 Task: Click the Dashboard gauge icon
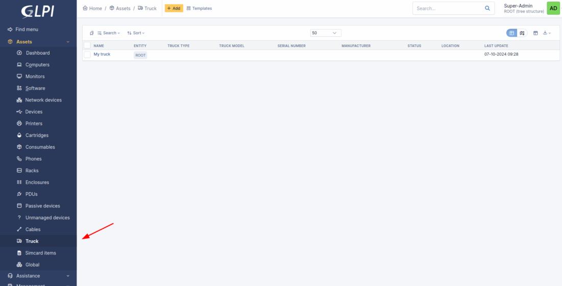click(19, 53)
